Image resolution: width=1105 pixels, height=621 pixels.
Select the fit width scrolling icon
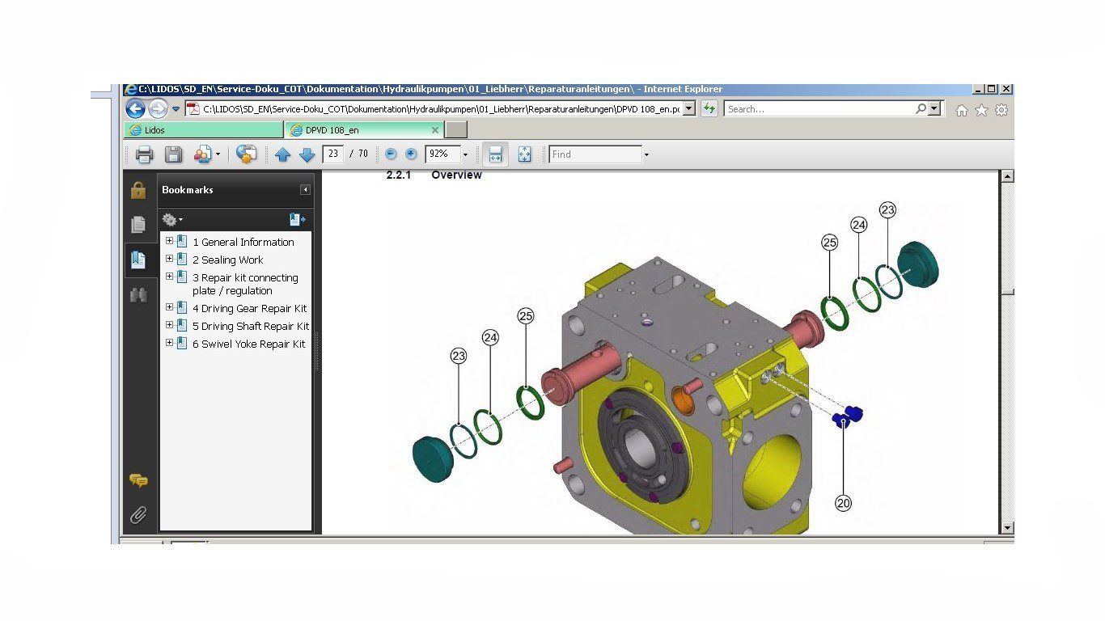(x=496, y=154)
